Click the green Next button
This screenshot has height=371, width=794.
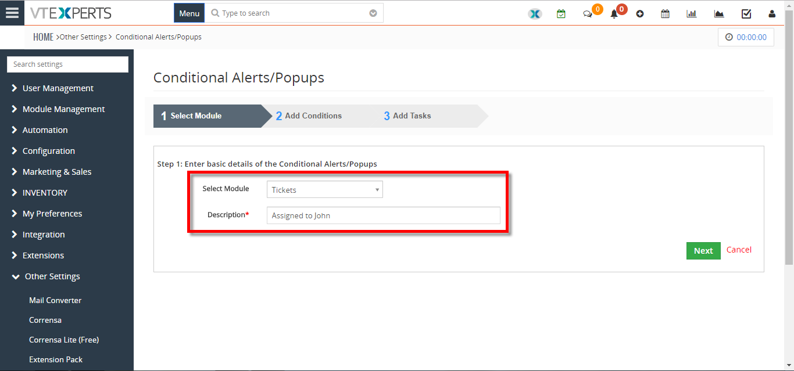703,251
